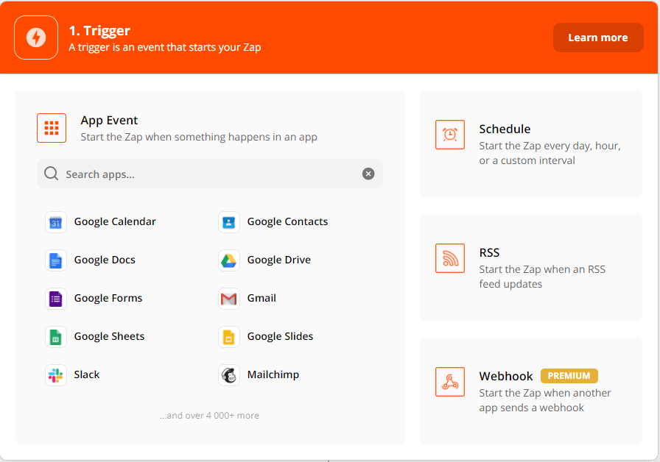660x462 pixels.
Task: Choose the Google Calendar app label
Action: point(115,221)
